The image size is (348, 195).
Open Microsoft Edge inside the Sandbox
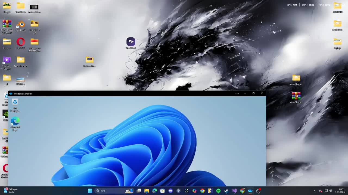tap(15, 122)
